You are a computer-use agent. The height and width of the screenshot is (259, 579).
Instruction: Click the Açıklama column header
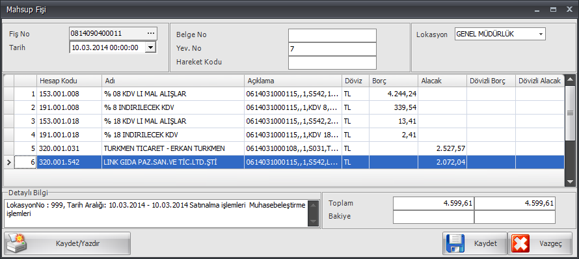pyautogui.click(x=293, y=81)
